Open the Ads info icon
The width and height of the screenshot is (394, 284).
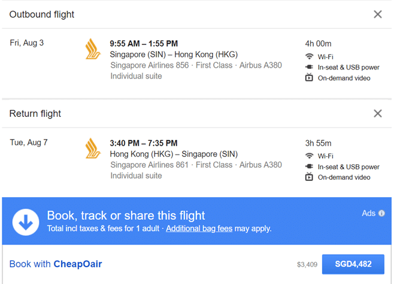(x=381, y=213)
